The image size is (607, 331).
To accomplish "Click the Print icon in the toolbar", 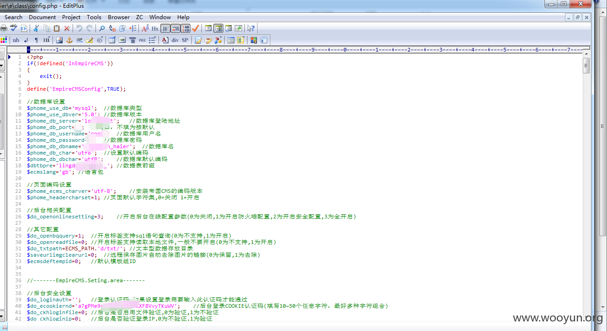I will (3, 28).
